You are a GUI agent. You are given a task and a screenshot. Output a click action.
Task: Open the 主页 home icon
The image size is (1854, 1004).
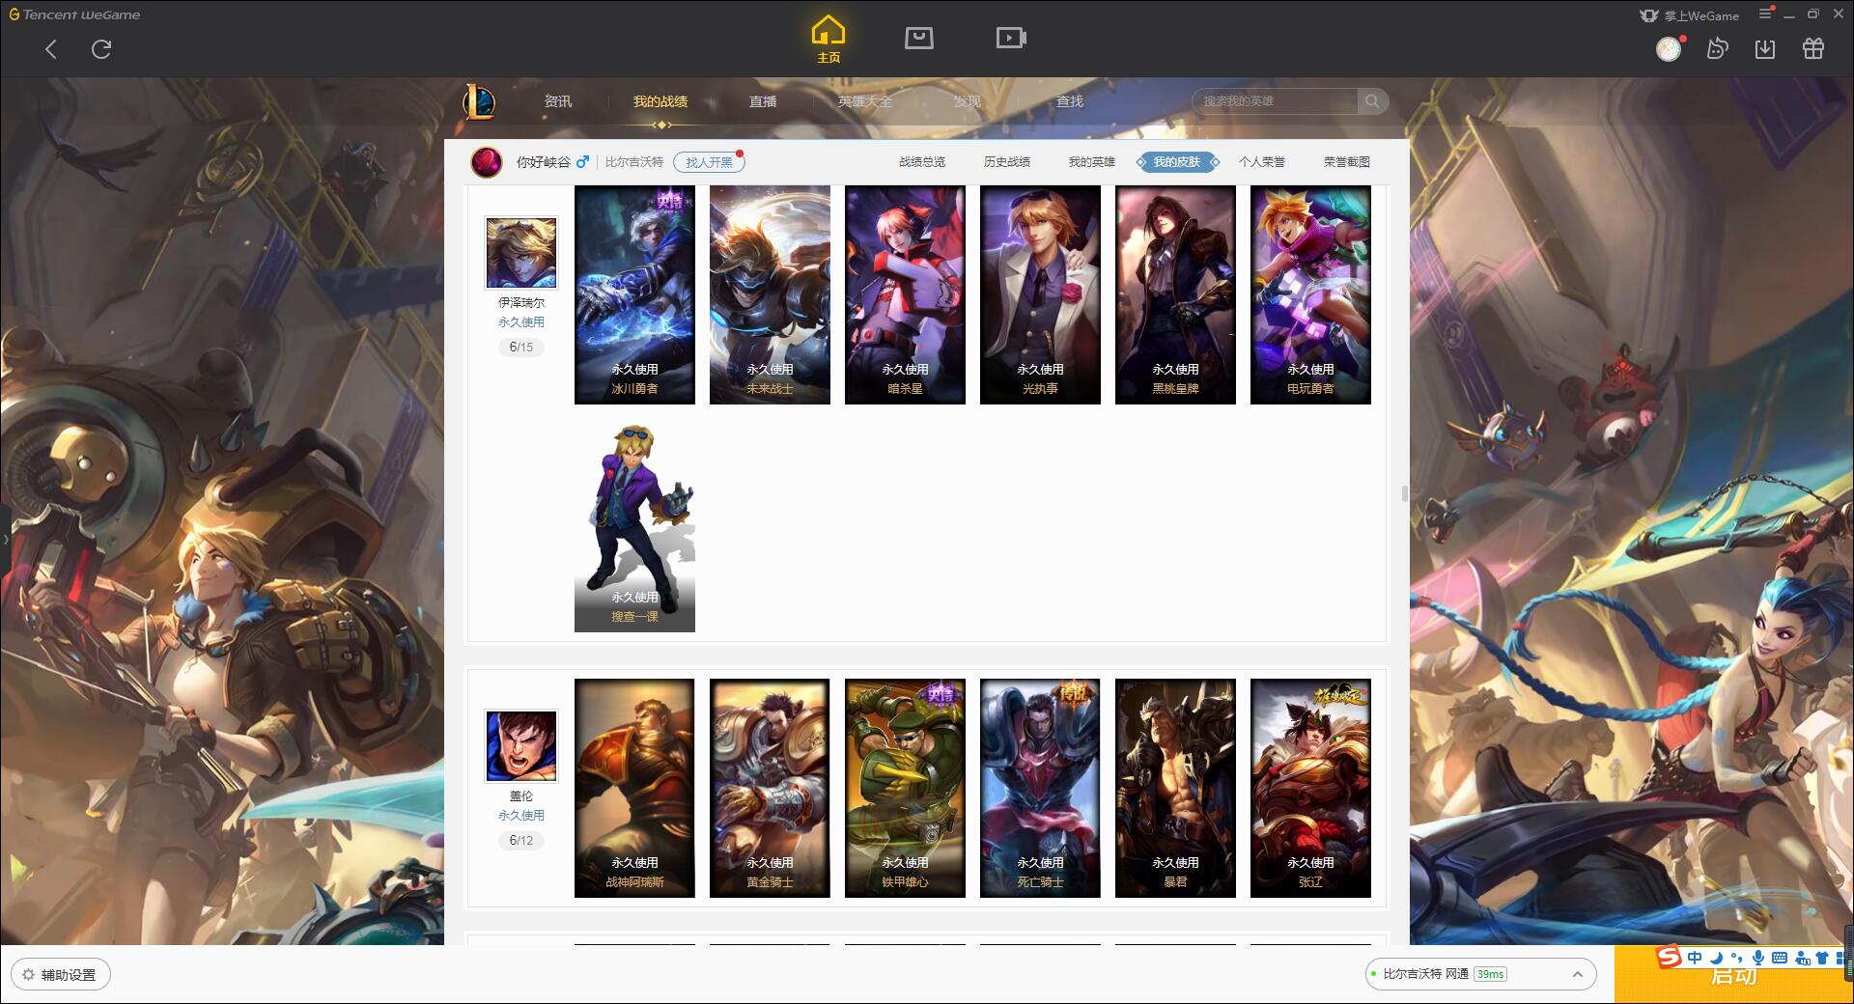[x=829, y=40]
